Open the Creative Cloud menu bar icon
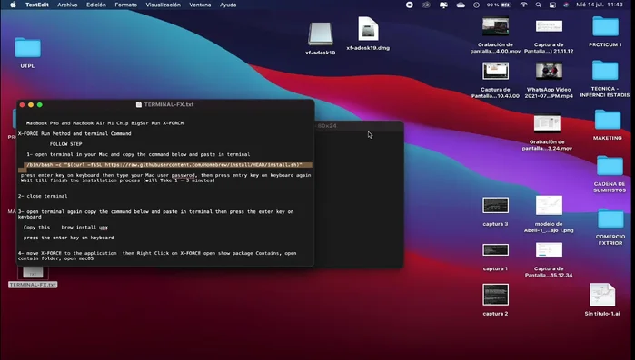Screen dimensions: 635x360 pos(426,5)
